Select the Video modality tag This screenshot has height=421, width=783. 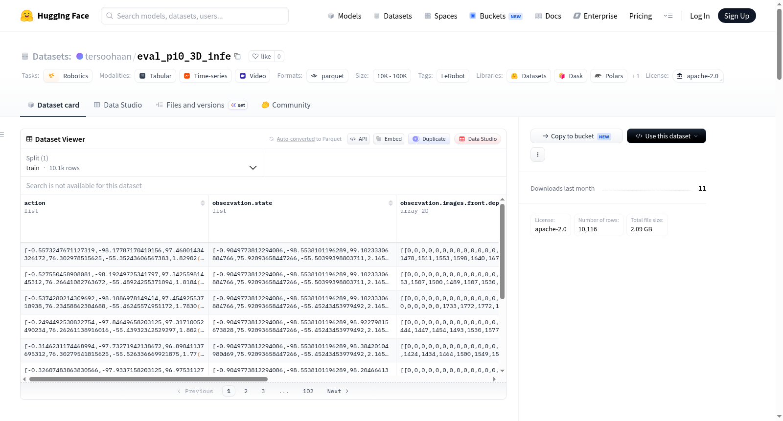pyautogui.click(x=253, y=76)
